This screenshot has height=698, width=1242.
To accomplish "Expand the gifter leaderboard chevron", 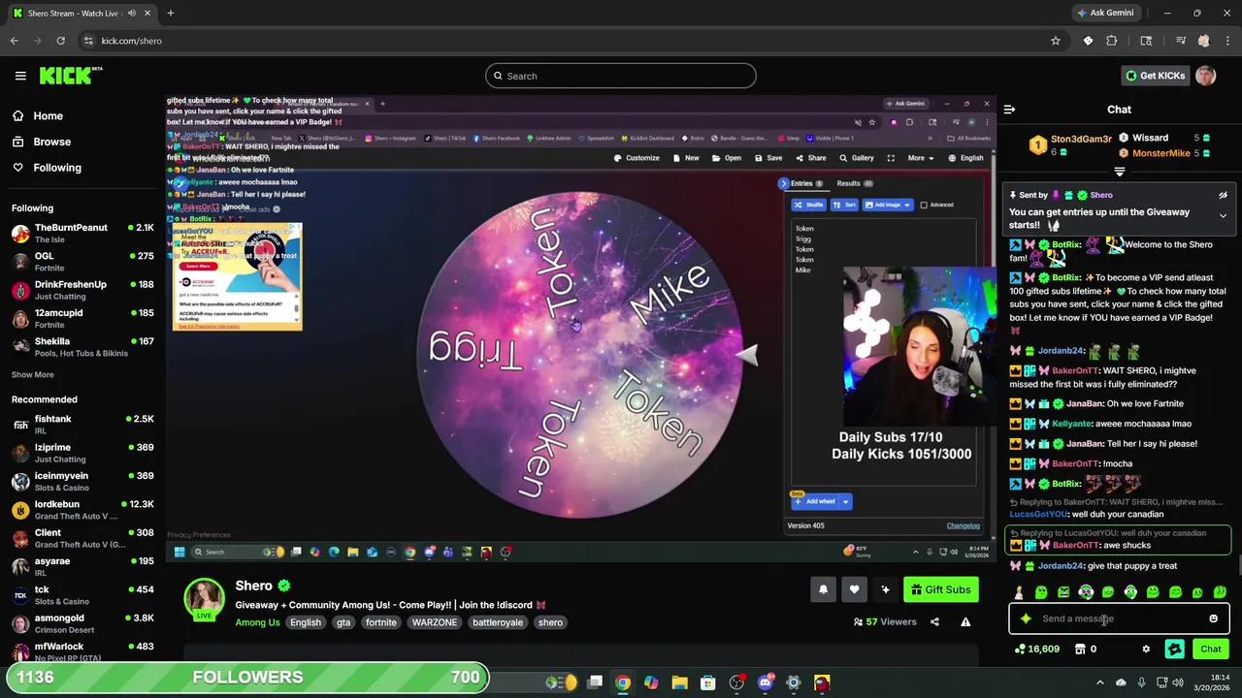I will coord(1119,172).
